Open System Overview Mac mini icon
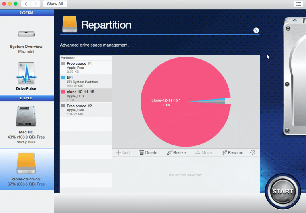 point(26,34)
